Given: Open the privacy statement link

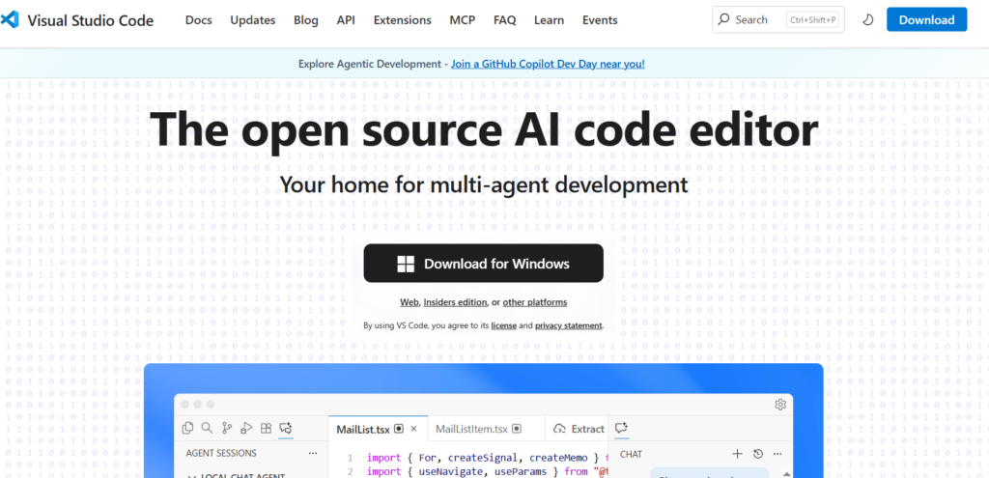Looking at the screenshot, I should click(568, 325).
